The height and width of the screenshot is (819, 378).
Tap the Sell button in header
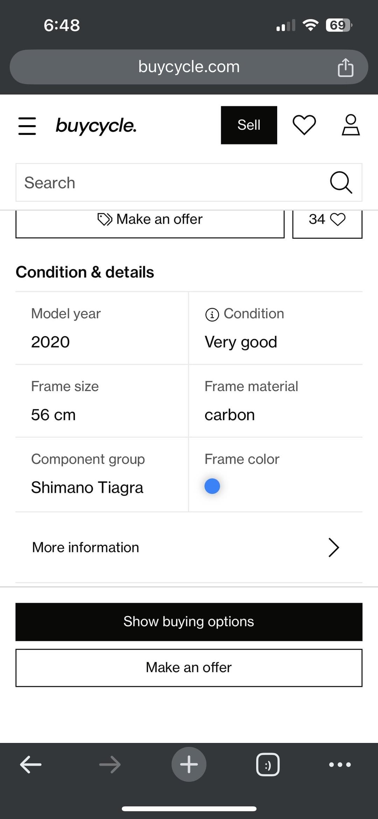tap(249, 125)
